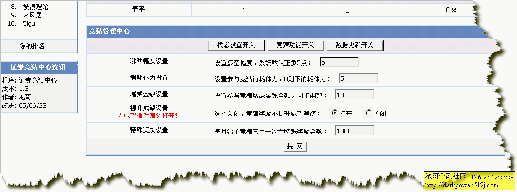Click the 增减金钱设置 label

149,94
